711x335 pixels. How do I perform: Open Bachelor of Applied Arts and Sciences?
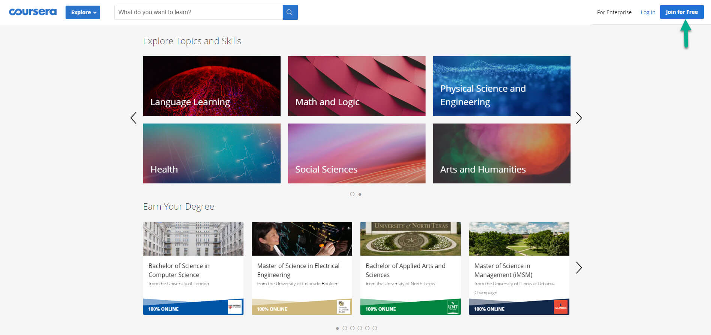point(405,270)
